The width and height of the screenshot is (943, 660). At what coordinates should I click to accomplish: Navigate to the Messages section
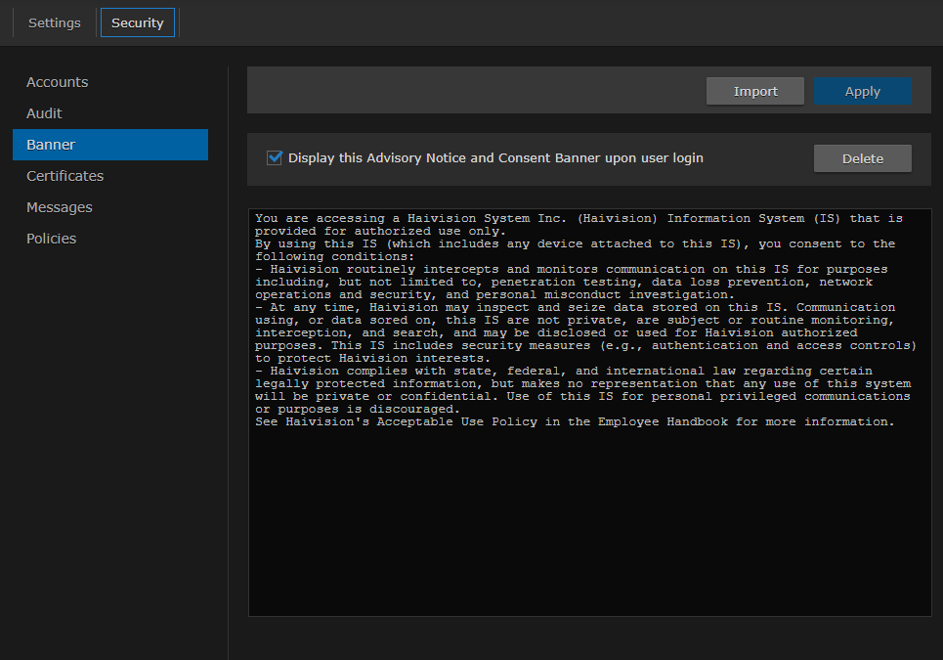(60, 207)
